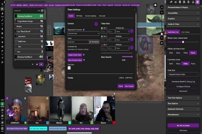This screenshot has height=134, width=202.
Task: Adjust the Base Opacity slider
Action: tap(127, 57)
